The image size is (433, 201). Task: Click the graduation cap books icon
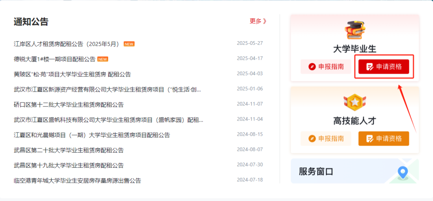[354, 29]
